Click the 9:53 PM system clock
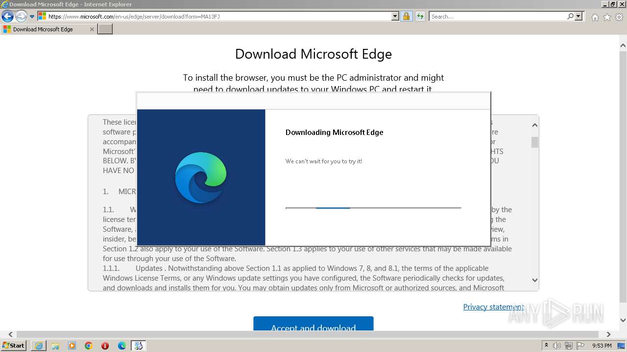 [602, 346]
